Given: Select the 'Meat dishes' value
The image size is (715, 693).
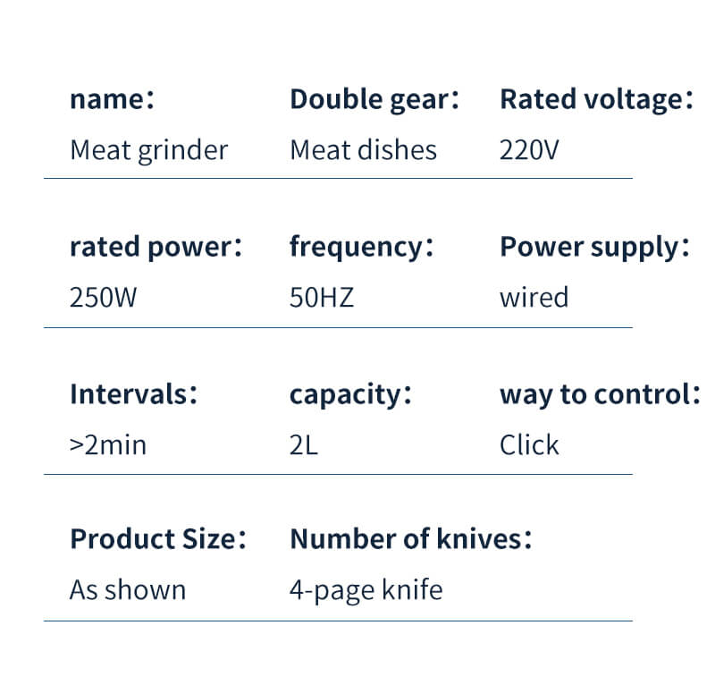Looking at the screenshot, I should pos(363,149).
